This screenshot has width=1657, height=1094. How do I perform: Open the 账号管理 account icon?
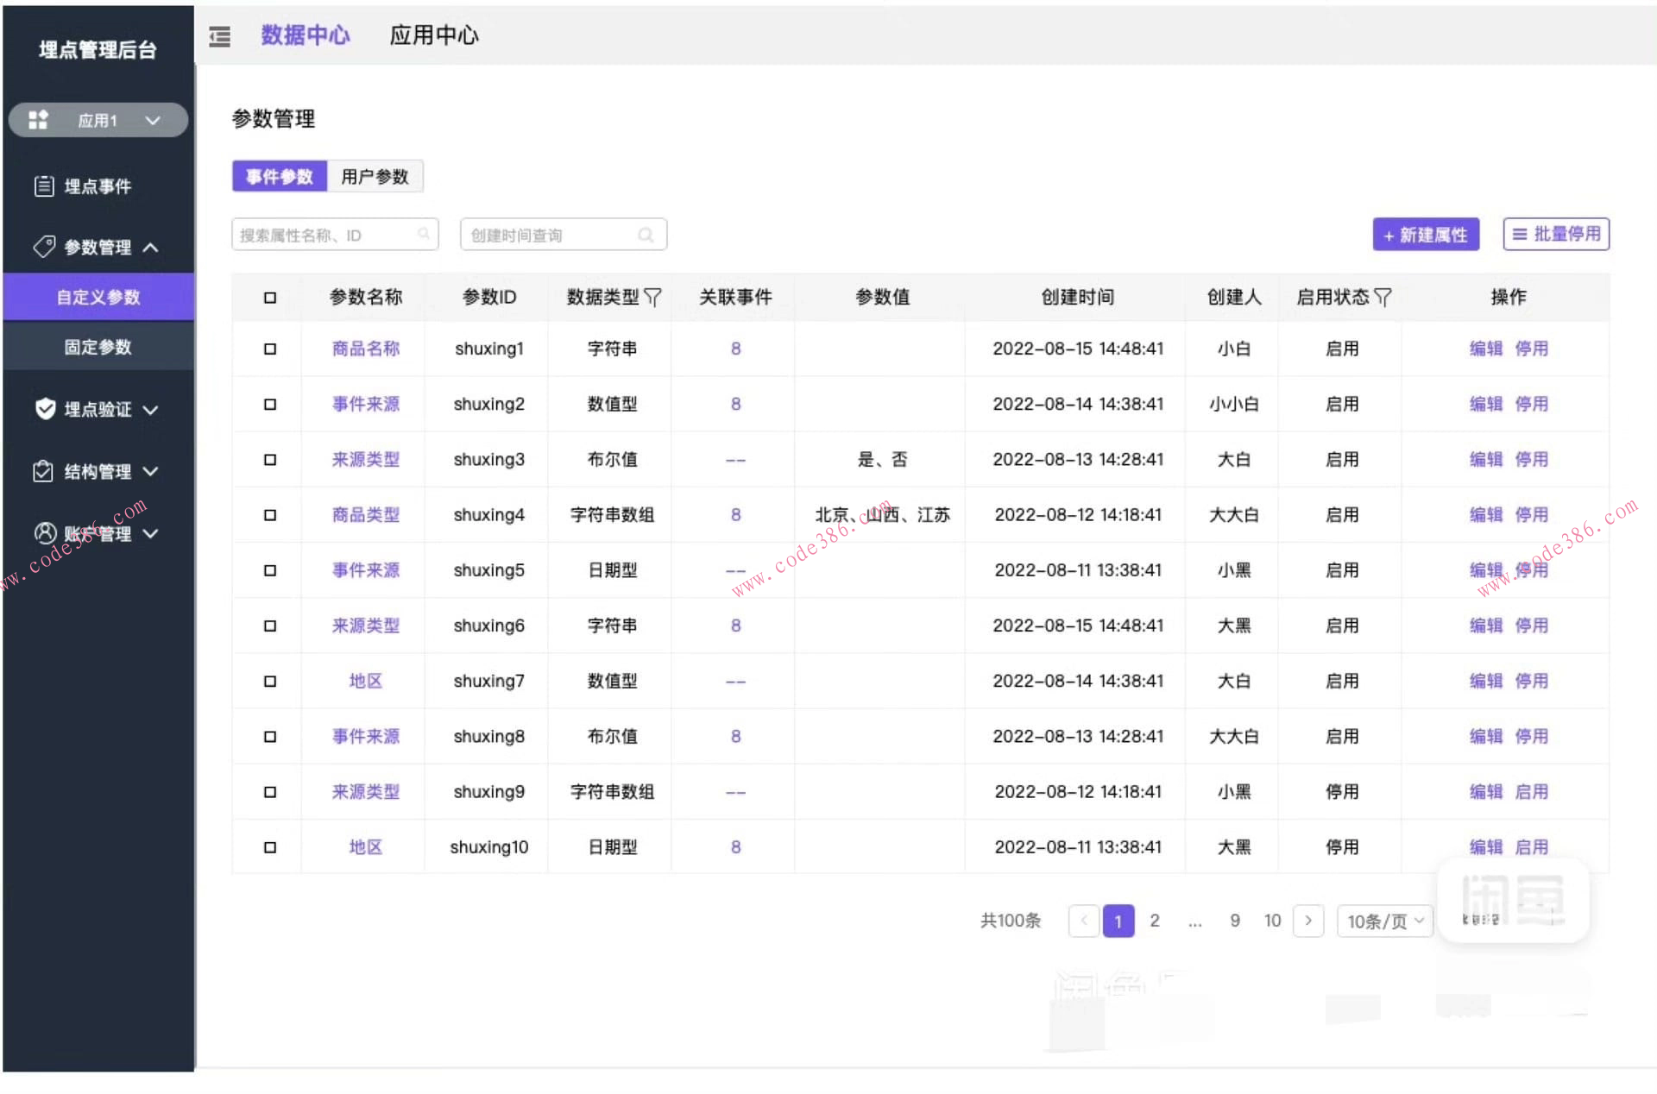pyautogui.click(x=43, y=533)
